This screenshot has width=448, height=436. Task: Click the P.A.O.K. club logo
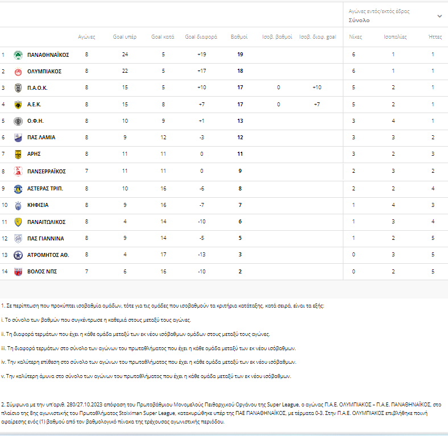[x=18, y=88]
